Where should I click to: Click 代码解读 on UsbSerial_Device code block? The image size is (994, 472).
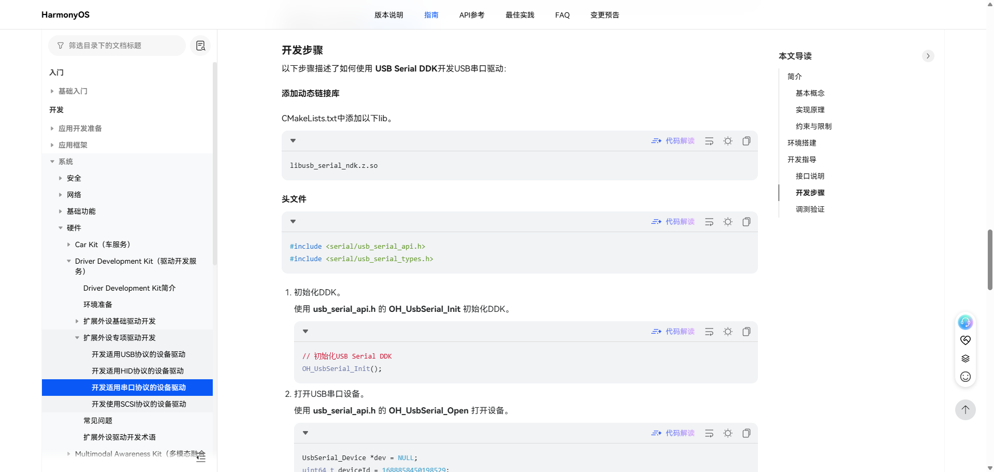[x=673, y=433]
